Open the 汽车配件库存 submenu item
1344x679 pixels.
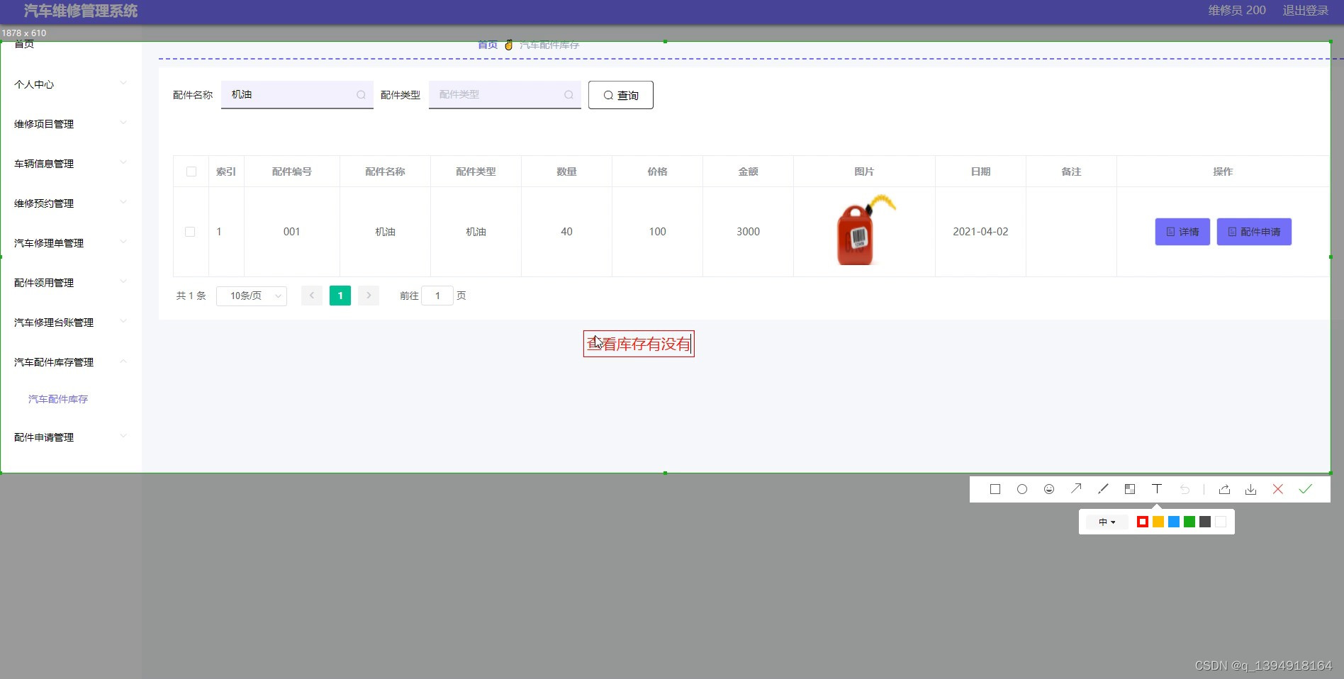point(57,398)
